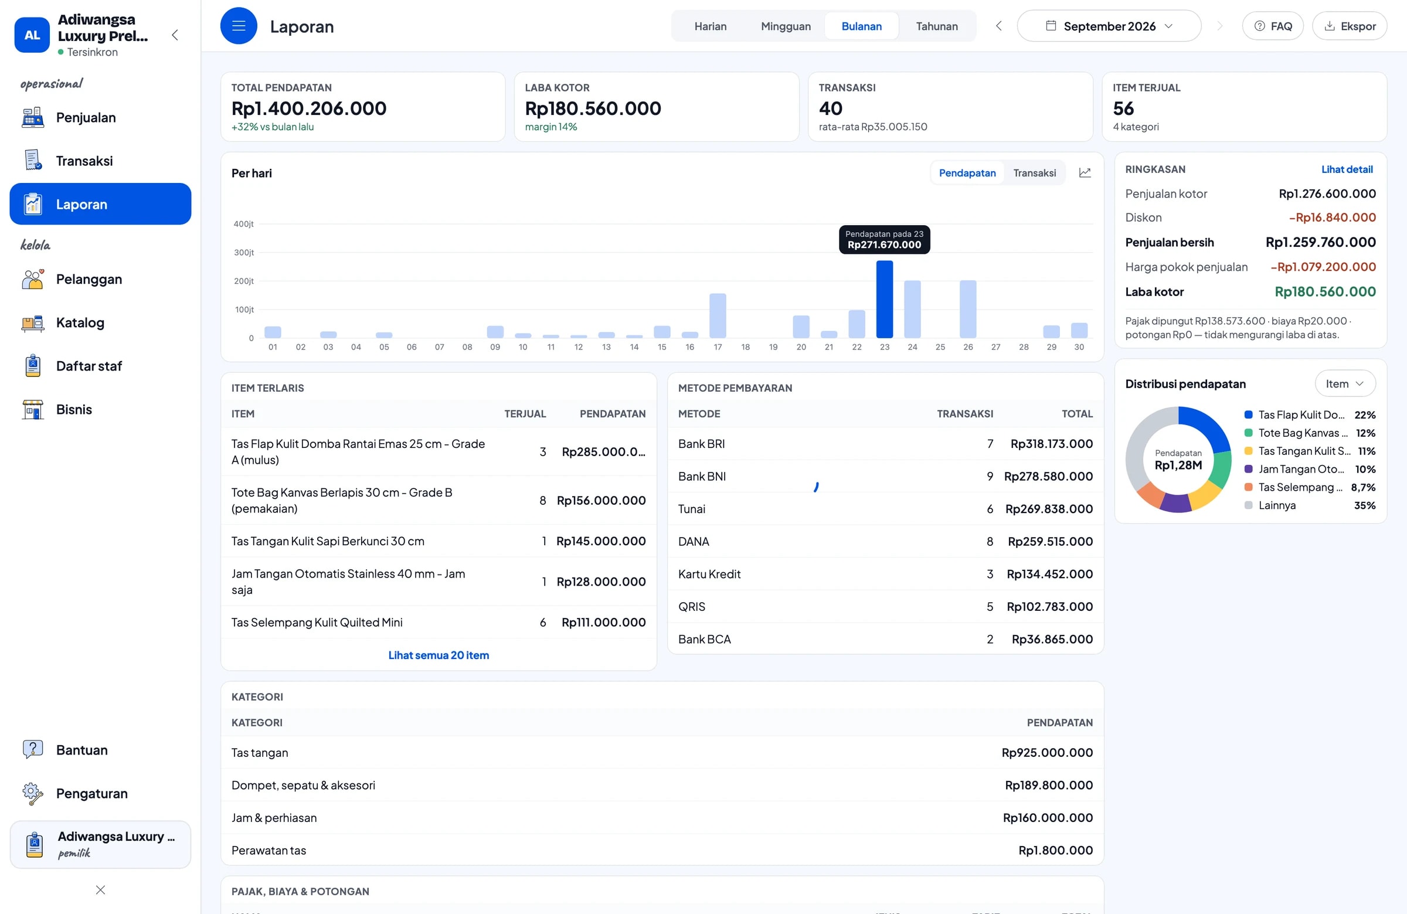The width and height of the screenshot is (1407, 914).
Task: Switch chart type with line-chart icon
Action: point(1085,172)
